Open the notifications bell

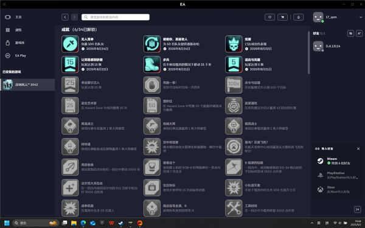point(299,17)
